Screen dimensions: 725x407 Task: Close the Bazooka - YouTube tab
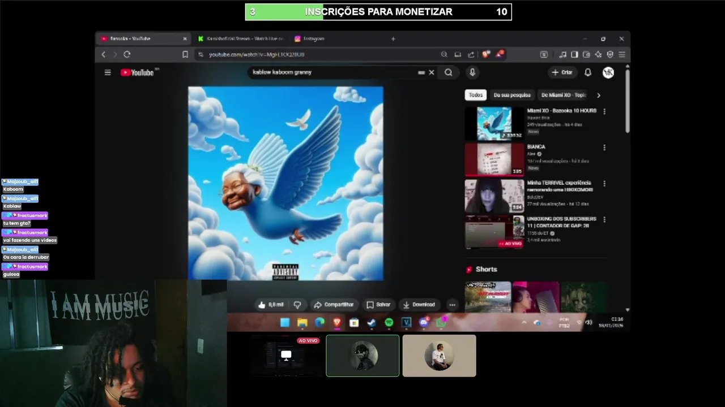pos(185,38)
